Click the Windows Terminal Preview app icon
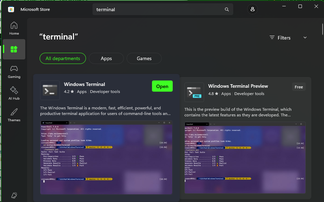The height and width of the screenshot is (202, 324). point(194,92)
